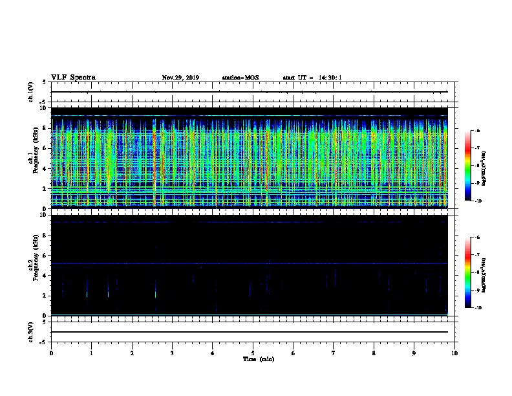This screenshot has height=396, width=512.
Task: Click the time axis tick label "8"
Action: coord(374,353)
